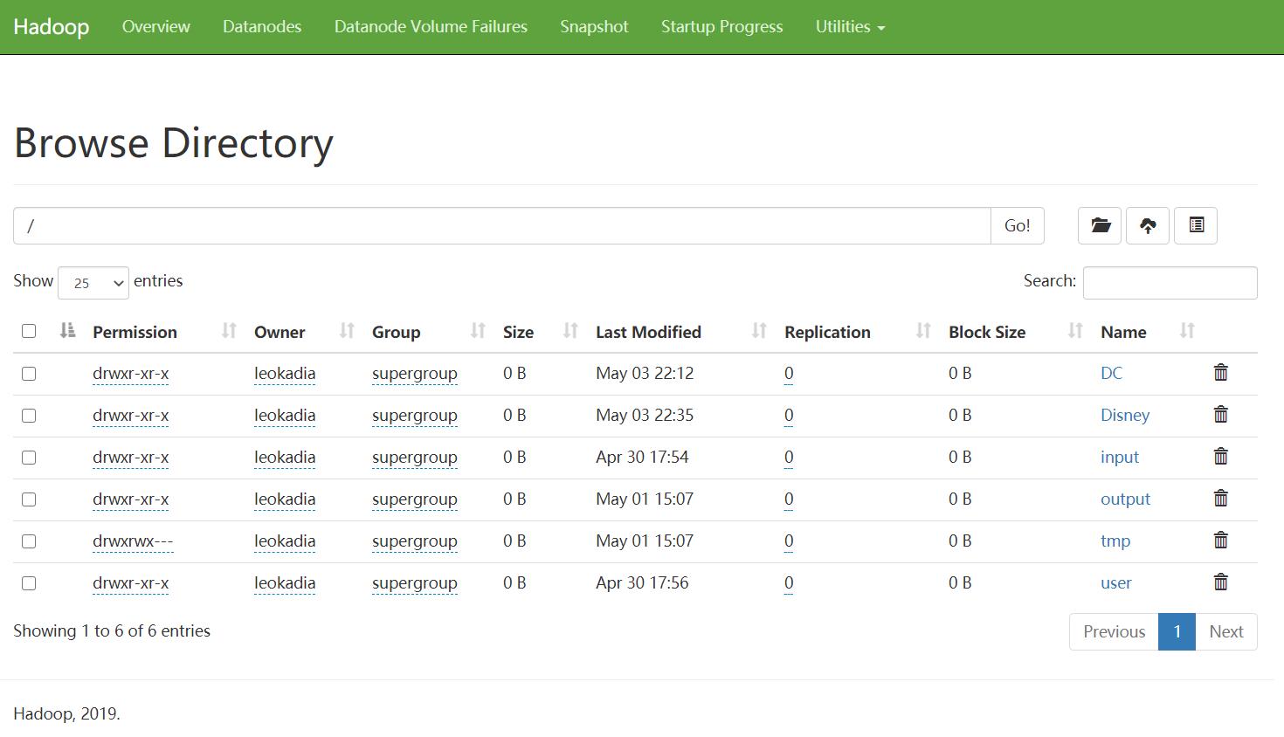1284x737 pixels.
Task: Delete the input directory via trash icon
Action: 1221,457
